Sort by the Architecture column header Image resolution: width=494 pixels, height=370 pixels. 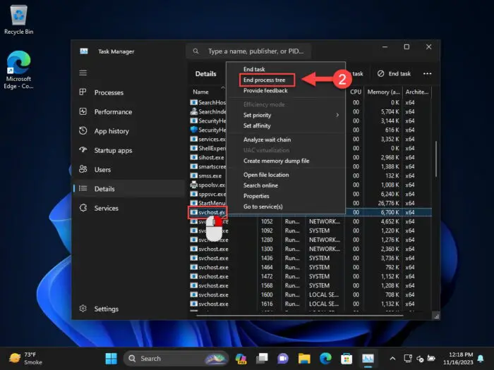coord(417,92)
